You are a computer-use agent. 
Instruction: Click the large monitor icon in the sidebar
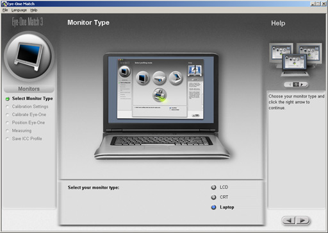pos(29,56)
